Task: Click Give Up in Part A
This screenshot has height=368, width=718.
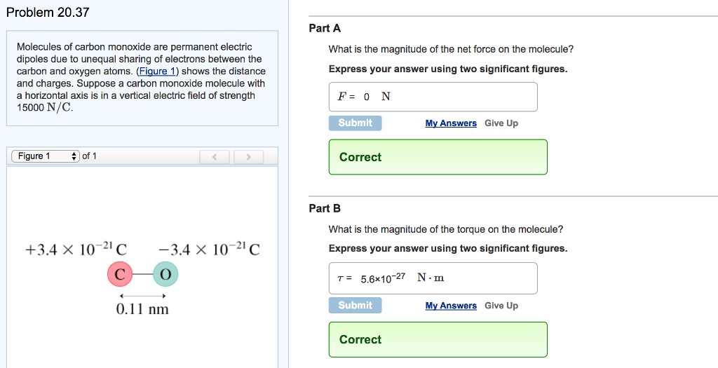Action: (501, 123)
